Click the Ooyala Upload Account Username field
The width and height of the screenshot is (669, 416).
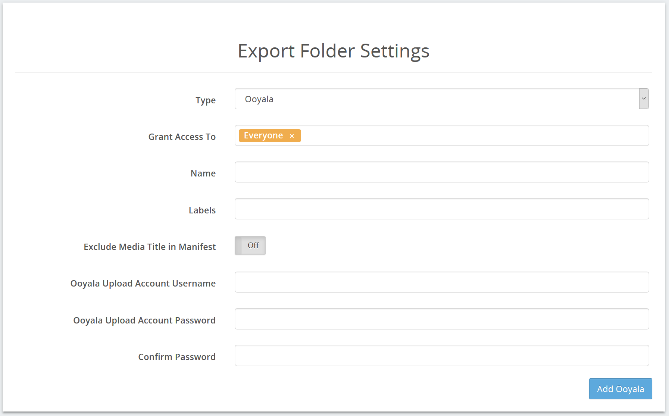click(442, 282)
